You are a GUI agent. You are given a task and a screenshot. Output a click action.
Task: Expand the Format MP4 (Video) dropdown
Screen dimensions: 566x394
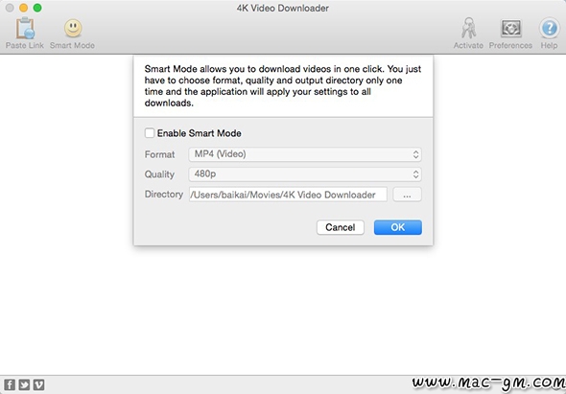pos(305,154)
